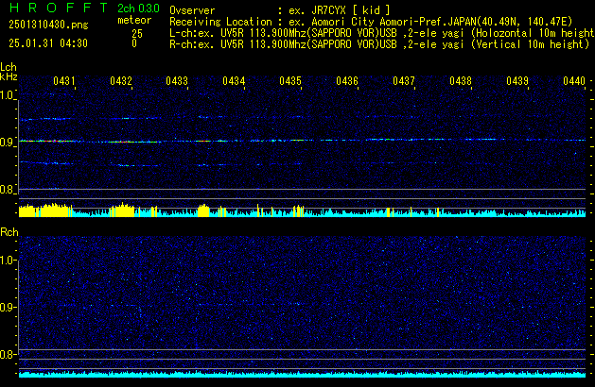The width and height of the screenshot is (595, 387).
Task: Select the 0438 time marker
Action: click(x=461, y=81)
